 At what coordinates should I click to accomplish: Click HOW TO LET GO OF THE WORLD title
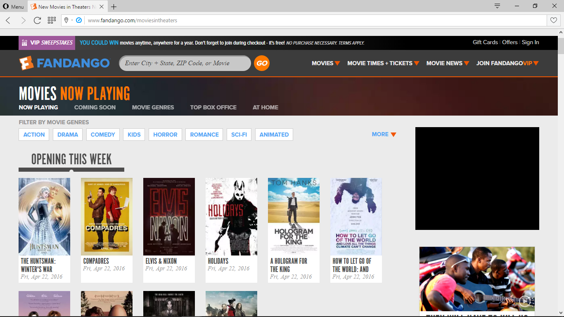tap(352, 265)
